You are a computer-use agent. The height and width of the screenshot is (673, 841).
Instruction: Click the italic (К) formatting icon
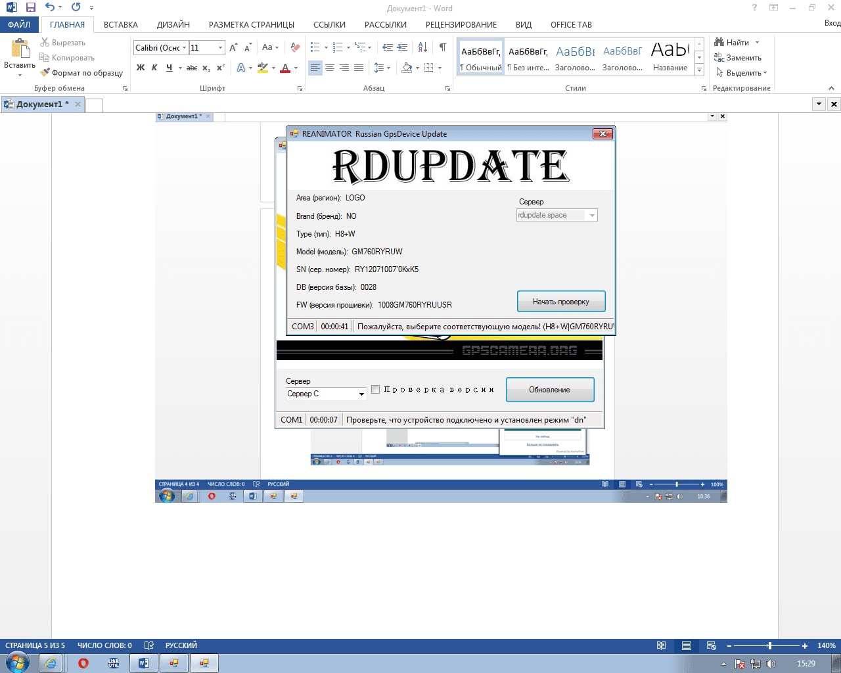click(154, 68)
